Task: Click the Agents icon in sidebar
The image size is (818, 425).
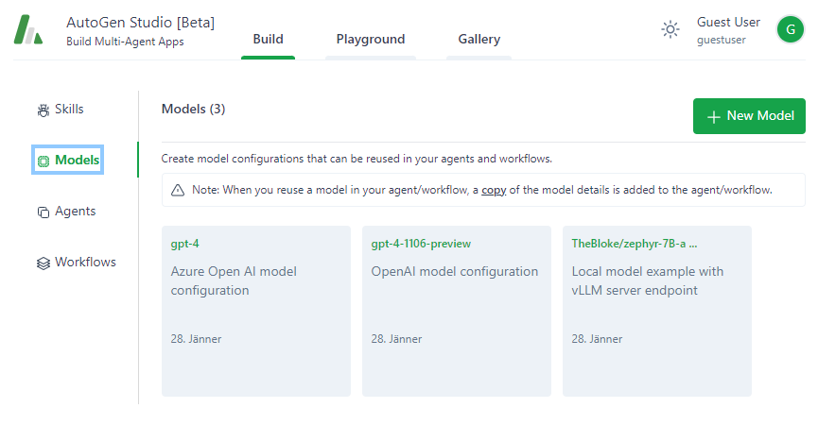Action: click(44, 212)
